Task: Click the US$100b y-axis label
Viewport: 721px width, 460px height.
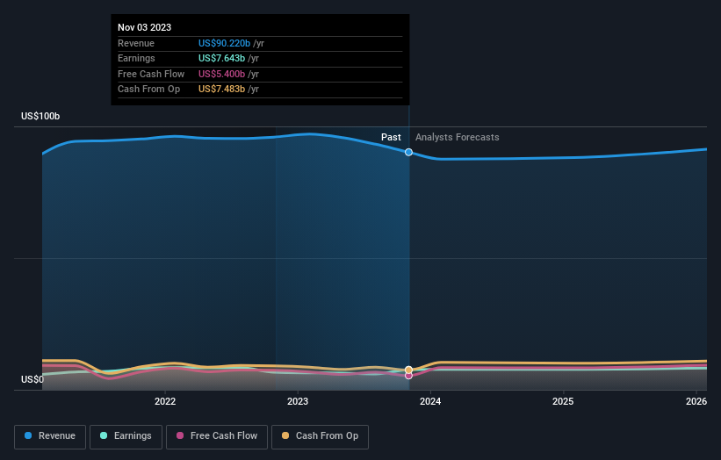Action: click(x=40, y=116)
